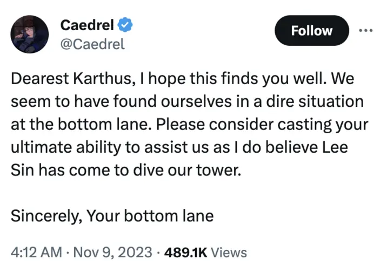Click the words "Lee" ending fourth line
Image resolution: width=387 pixels, height=273 pixels.
coord(336,147)
